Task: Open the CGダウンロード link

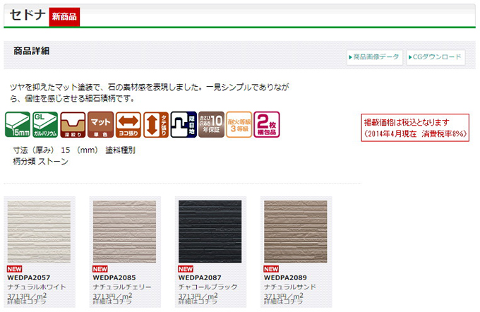Action: click(436, 57)
